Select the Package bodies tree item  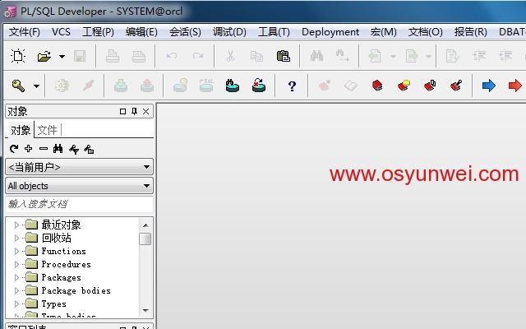point(76,290)
